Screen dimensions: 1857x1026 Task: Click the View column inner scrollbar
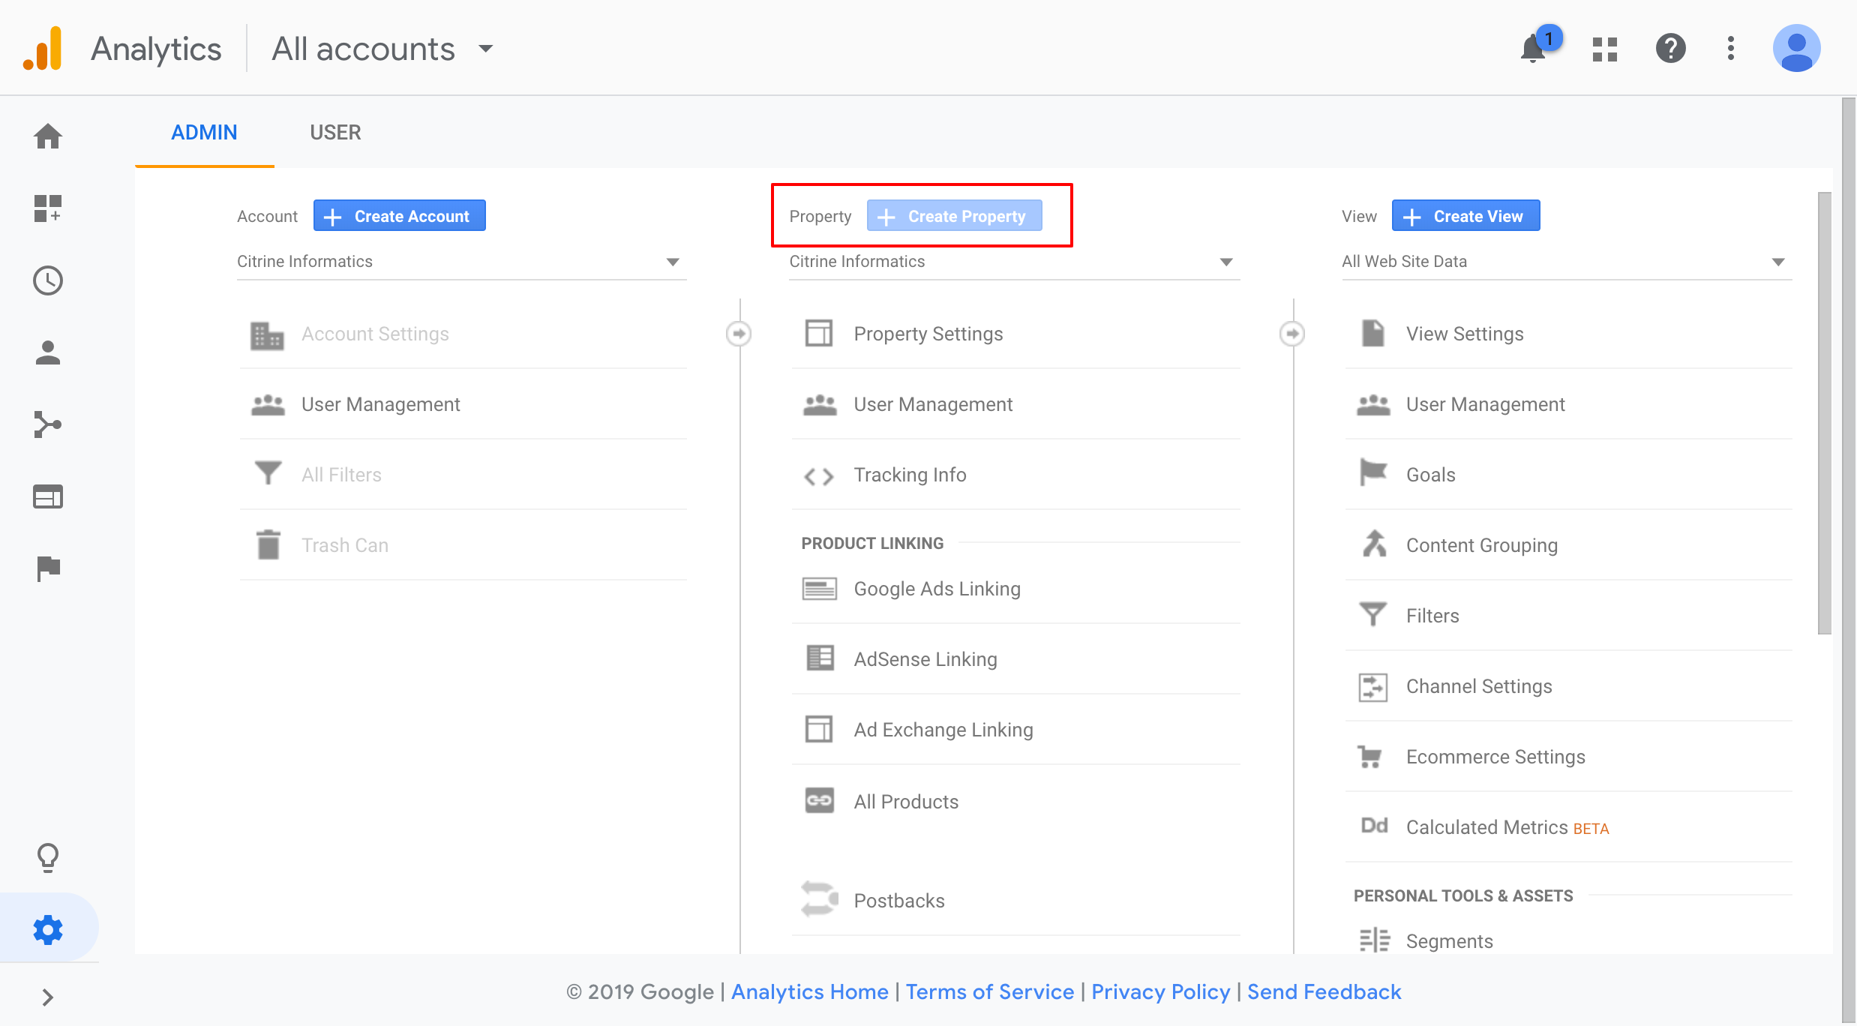1824,412
